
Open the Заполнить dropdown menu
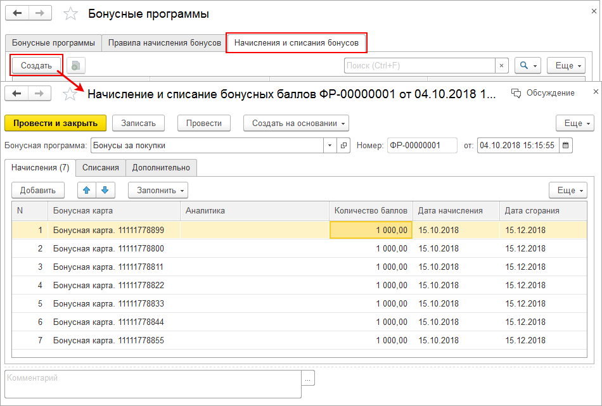158,191
